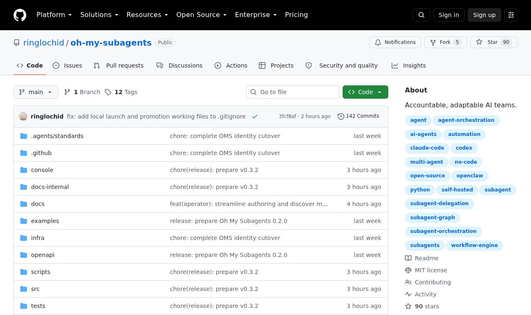Click the people icon beside Contributing
This screenshot has width=531, height=315.
coord(408,282)
